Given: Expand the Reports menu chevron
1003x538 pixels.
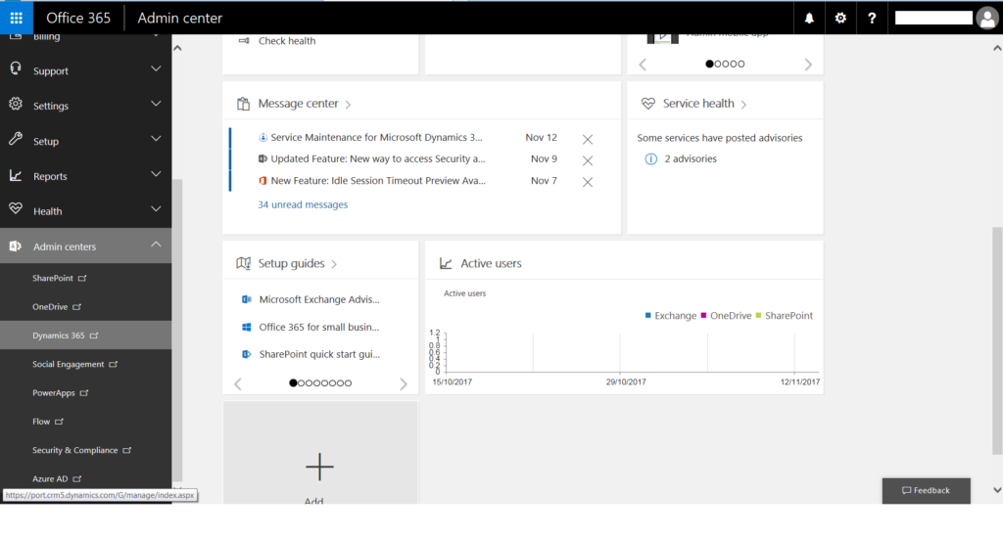Looking at the screenshot, I should tap(156, 174).
